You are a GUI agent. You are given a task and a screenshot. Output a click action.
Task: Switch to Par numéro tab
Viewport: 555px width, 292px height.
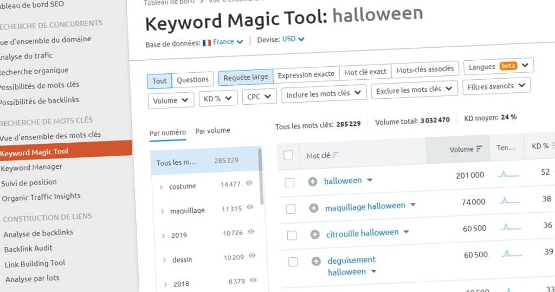pyautogui.click(x=168, y=132)
